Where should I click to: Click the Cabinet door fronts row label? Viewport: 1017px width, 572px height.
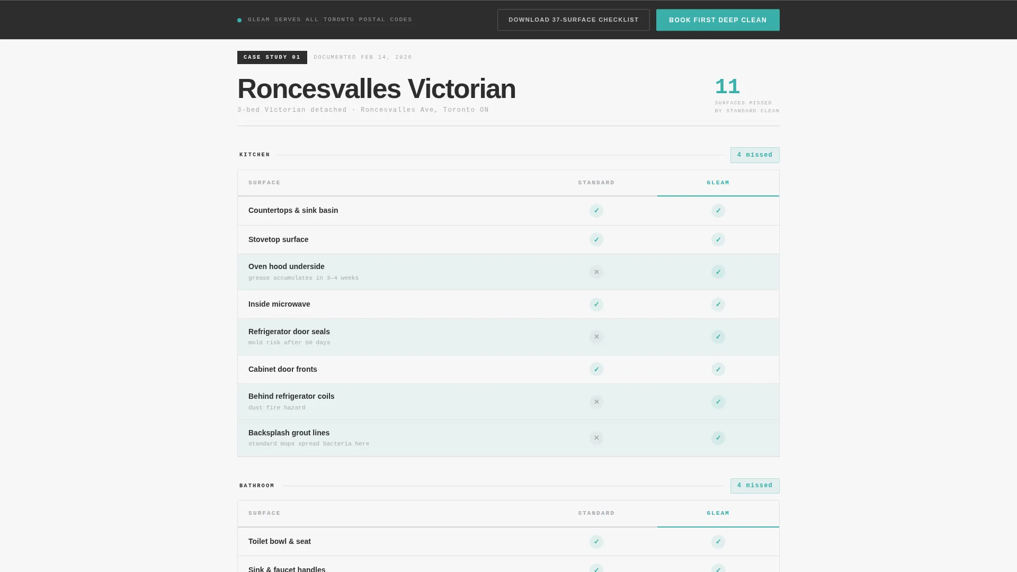[x=283, y=369]
